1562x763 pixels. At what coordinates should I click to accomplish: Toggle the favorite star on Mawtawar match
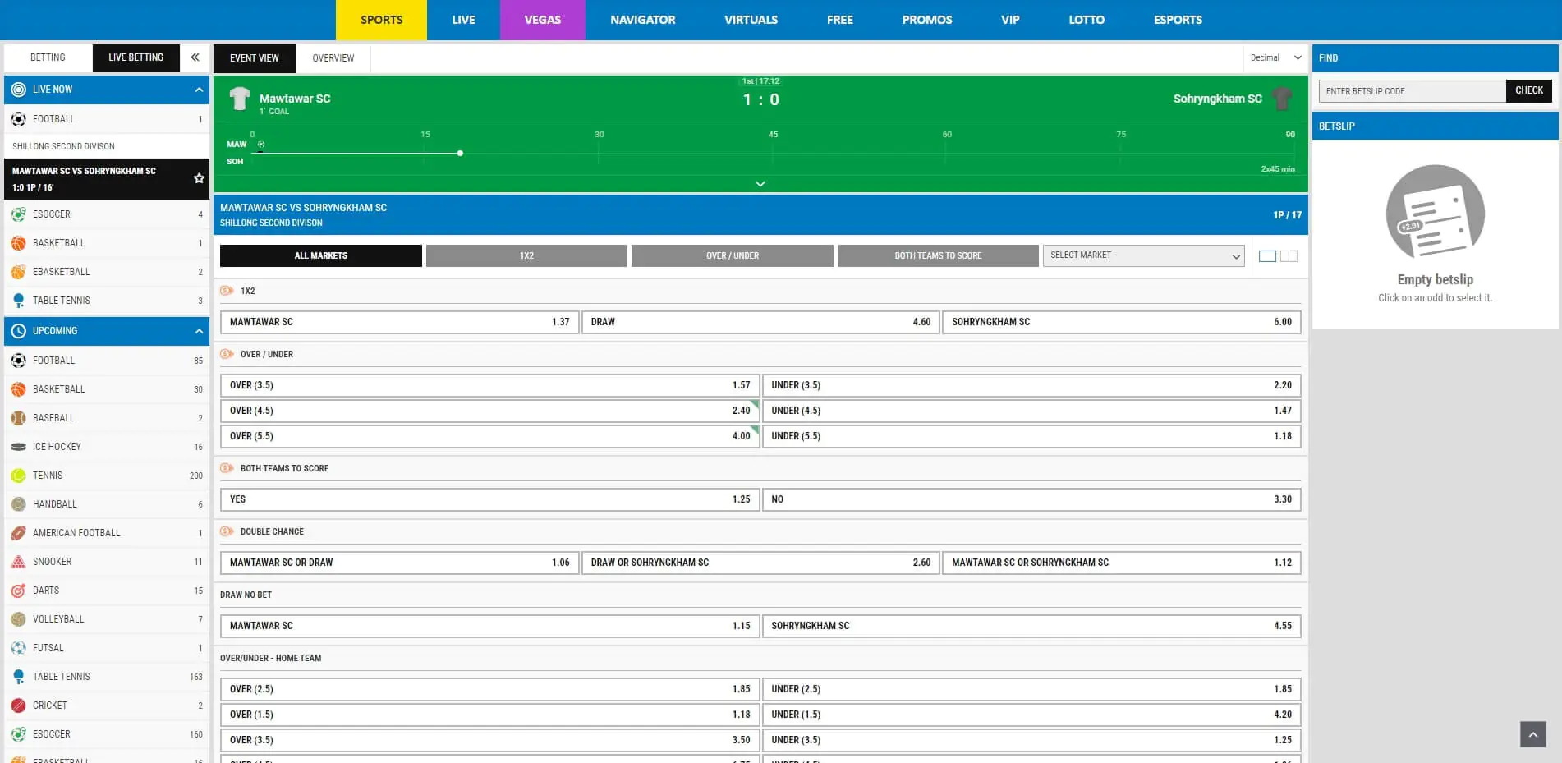[x=198, y=177]
